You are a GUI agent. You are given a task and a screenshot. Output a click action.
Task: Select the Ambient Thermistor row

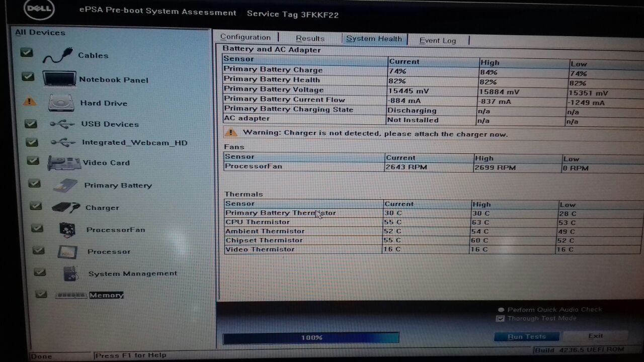[434, 231]
